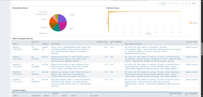The width and height of the screenshot is (203, 97).
Task: Sort by confidence_score column
Action: click(101, 43)
